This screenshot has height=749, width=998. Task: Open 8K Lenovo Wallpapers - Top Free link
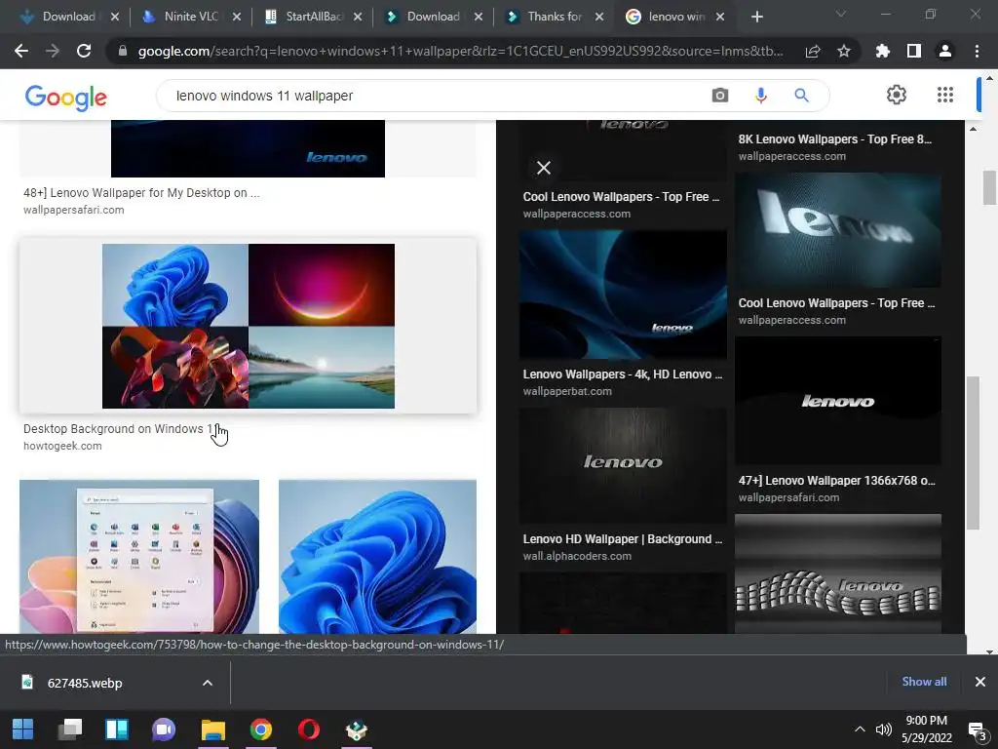pyautogui.click(x=834, y=138)
